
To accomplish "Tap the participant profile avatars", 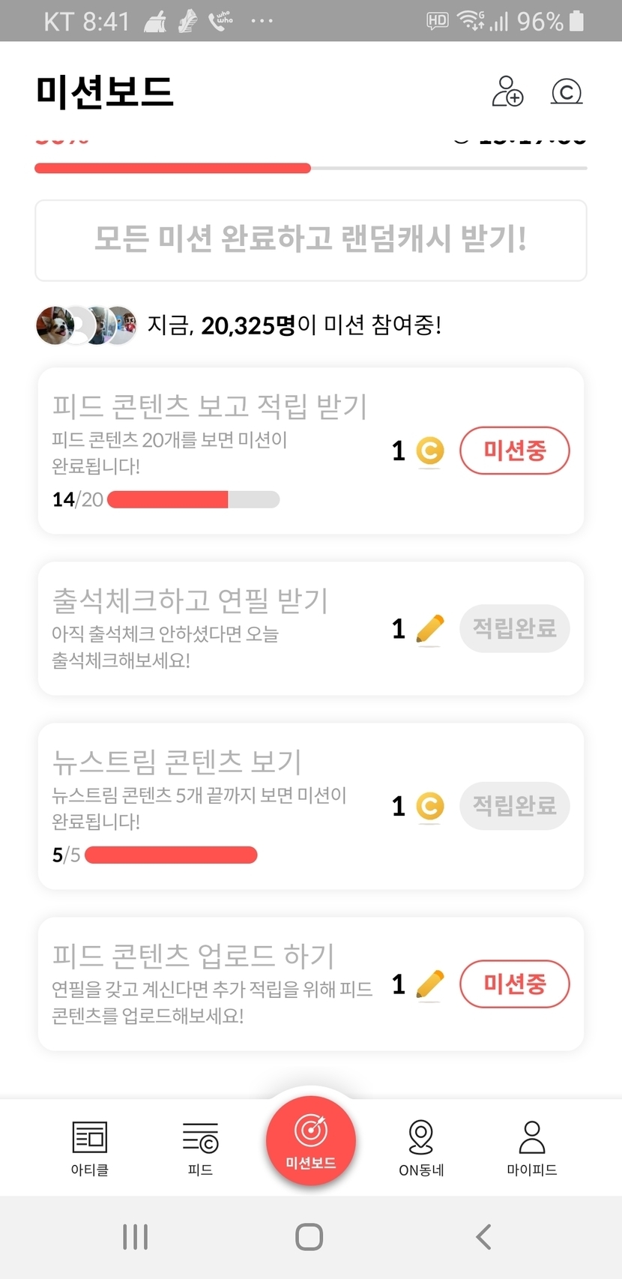I will point(86,325).
